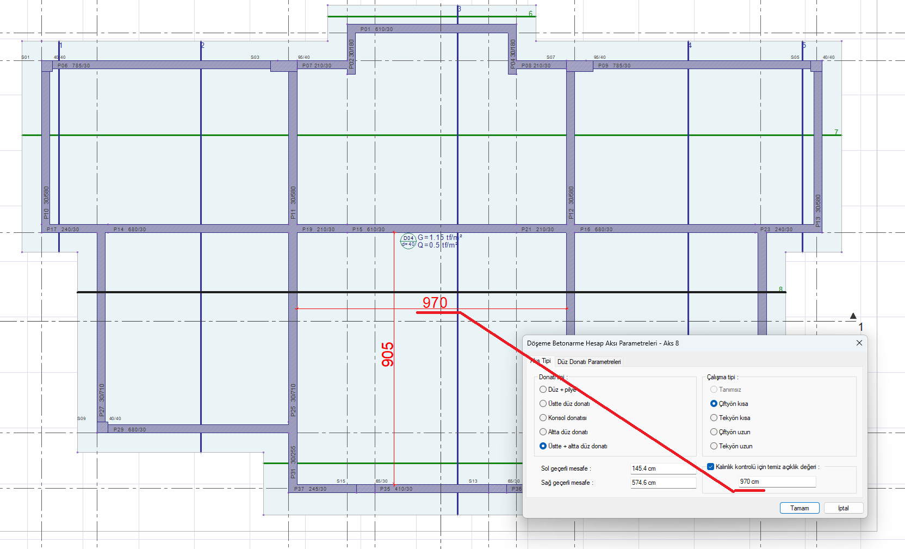Focus the Sağ geçerli mesafe input

coord(662,483)
